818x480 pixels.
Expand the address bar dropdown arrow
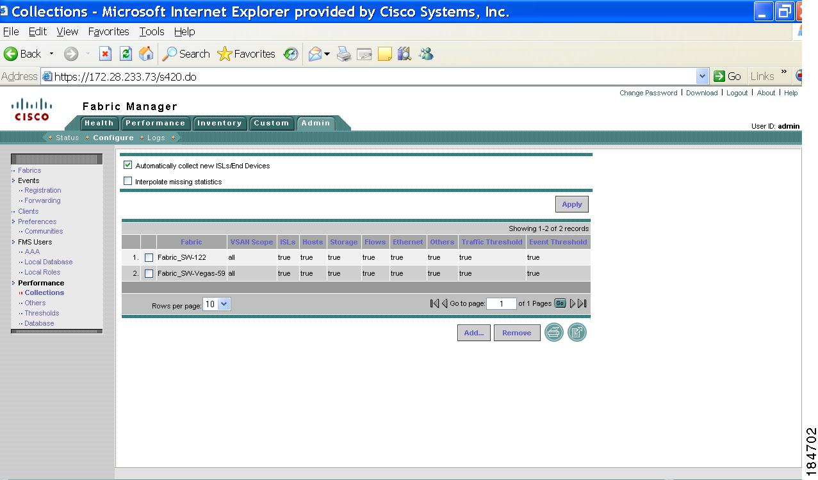tap(702, 76)
